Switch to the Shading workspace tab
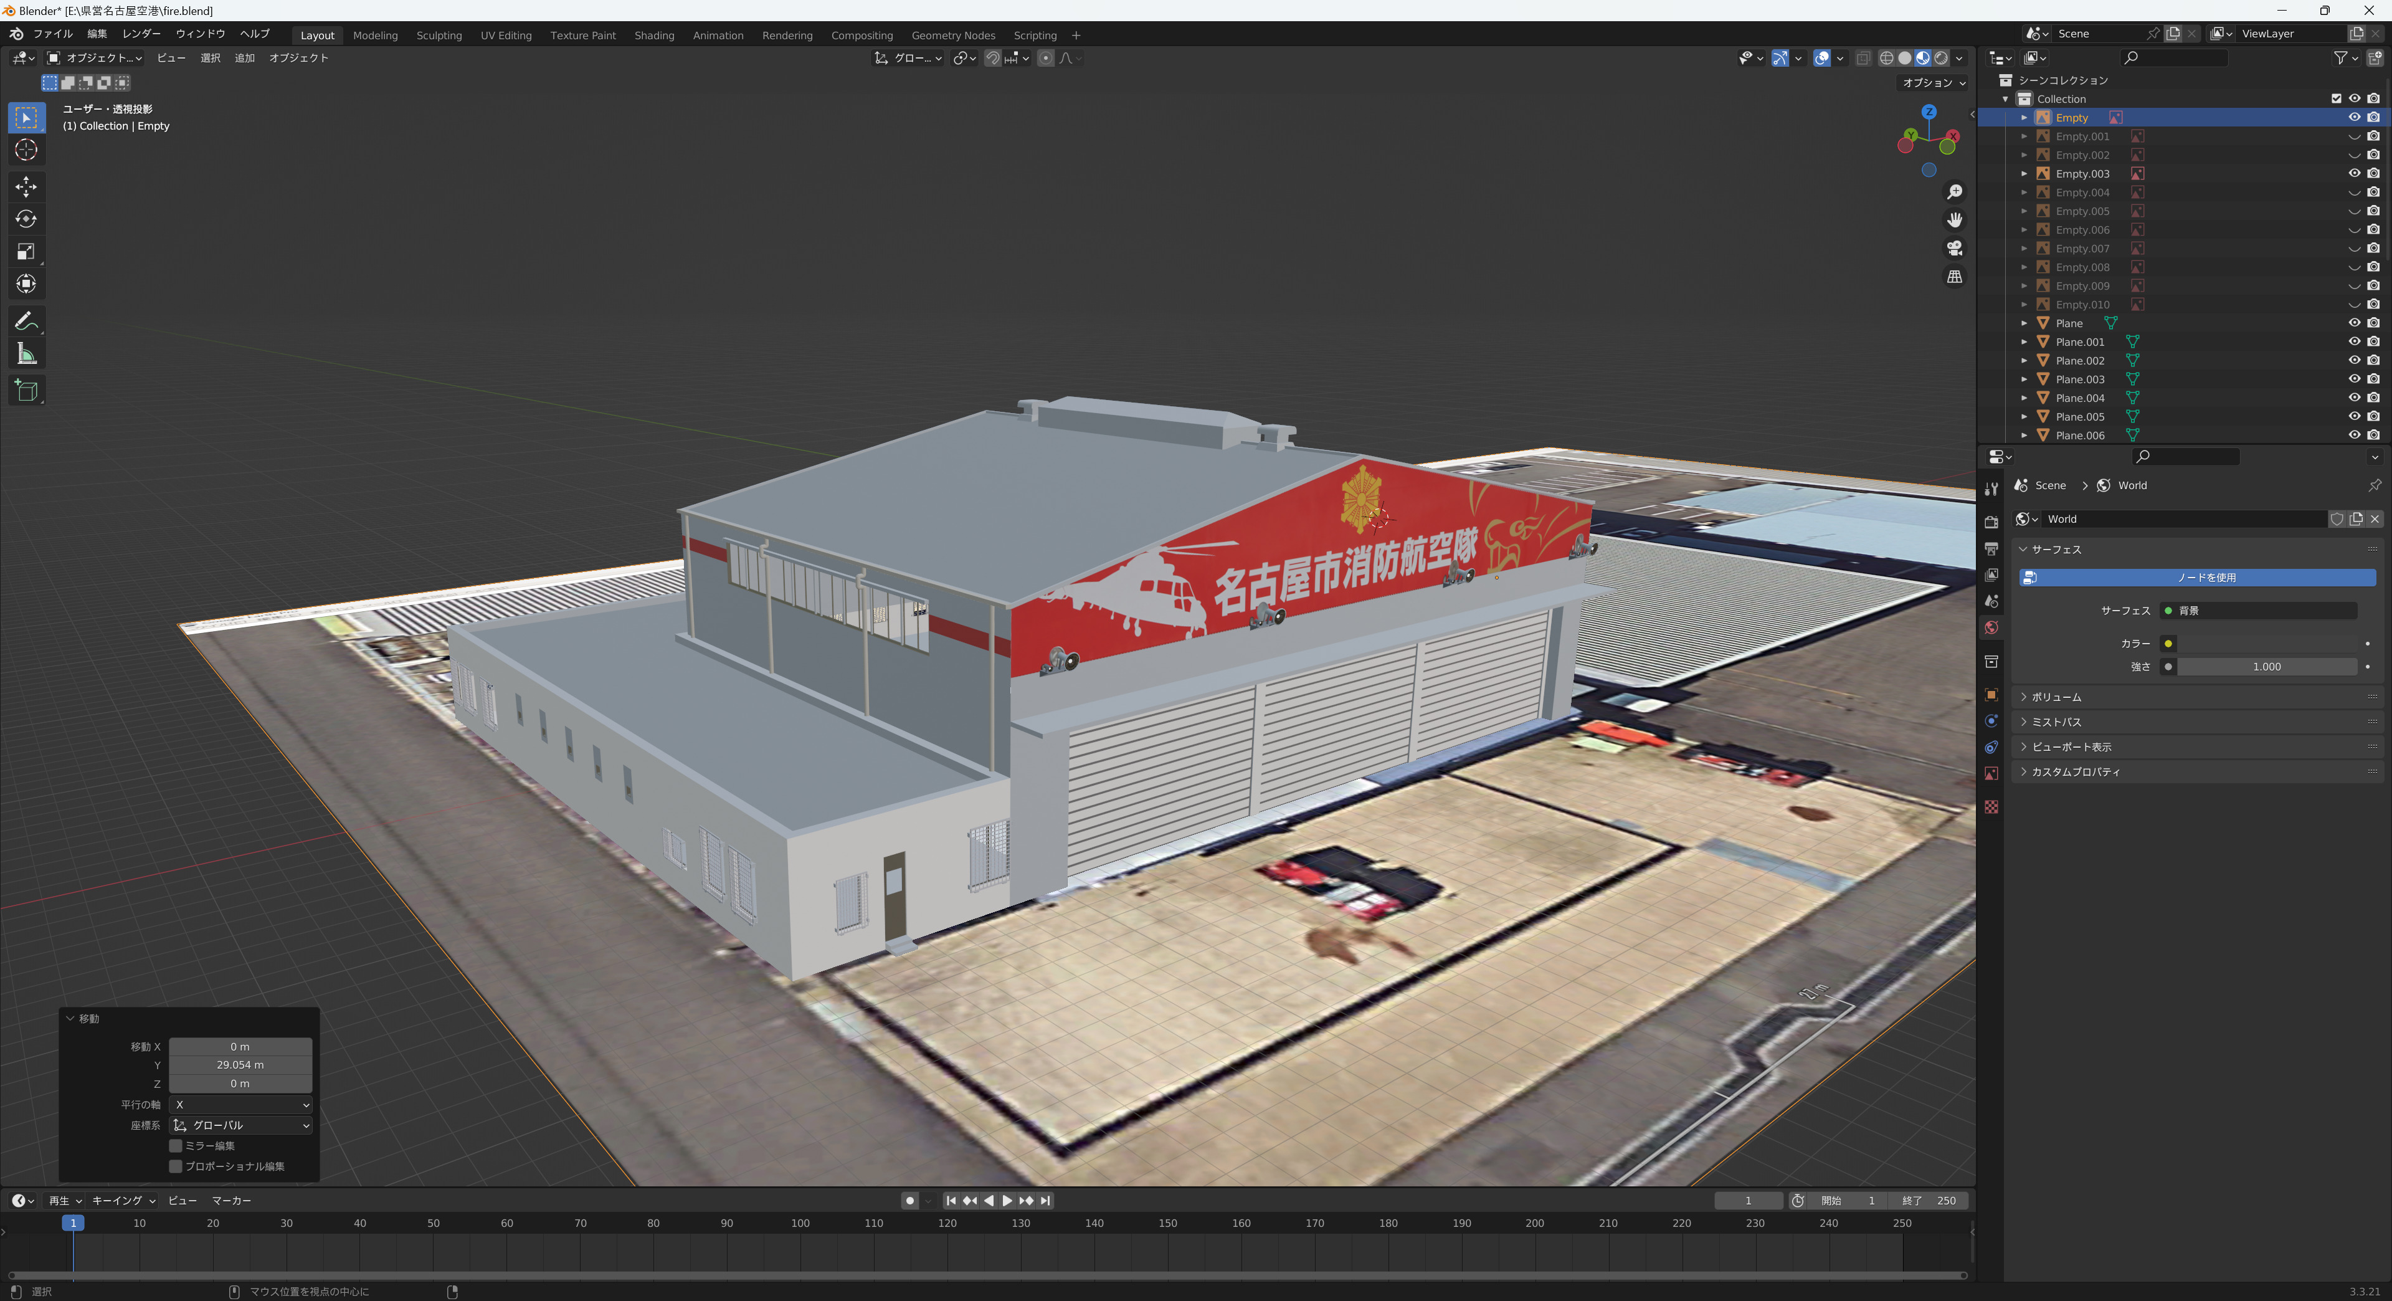The height and width of the screenshot is (1301, 2392). [653, 36]
